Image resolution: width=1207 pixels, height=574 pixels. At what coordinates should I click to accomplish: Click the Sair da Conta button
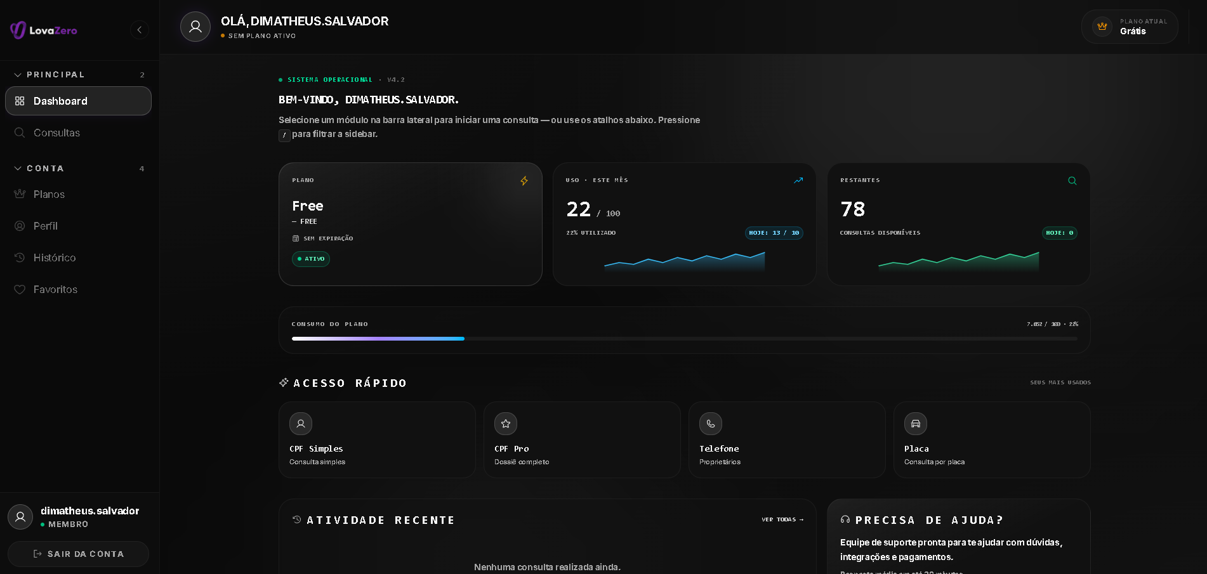point(79,554)
